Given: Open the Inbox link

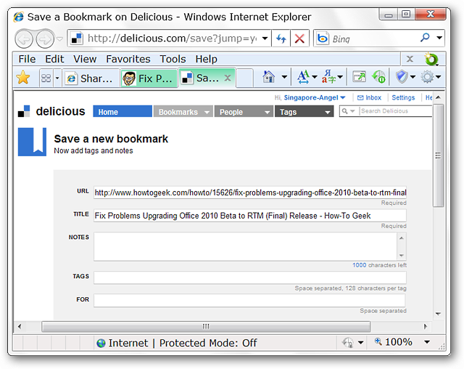Looking at the screenshot, I should tap(369, 97).
